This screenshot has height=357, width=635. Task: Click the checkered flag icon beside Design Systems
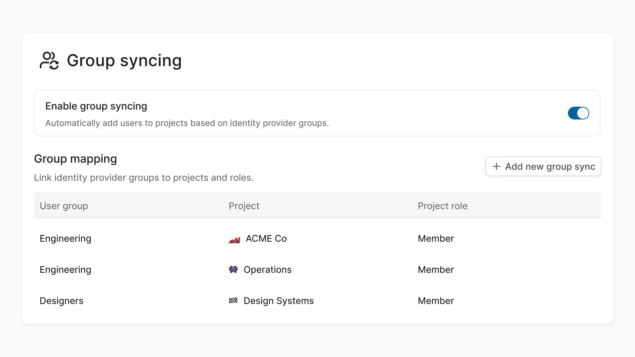[233, 300]
